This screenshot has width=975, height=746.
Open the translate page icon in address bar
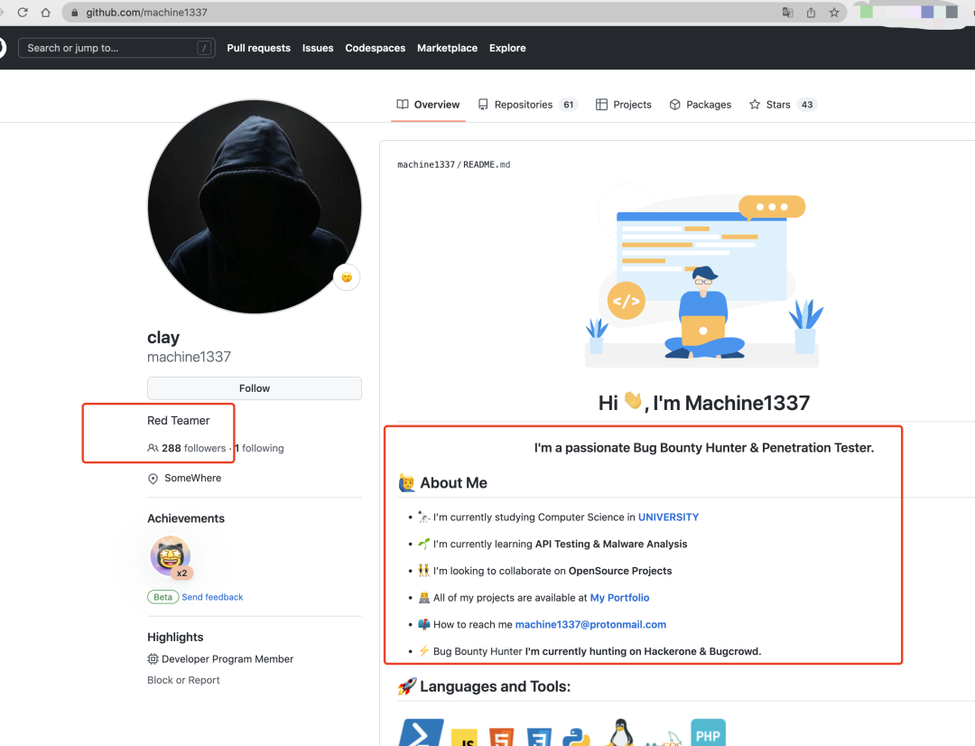[x=787, y=13]
